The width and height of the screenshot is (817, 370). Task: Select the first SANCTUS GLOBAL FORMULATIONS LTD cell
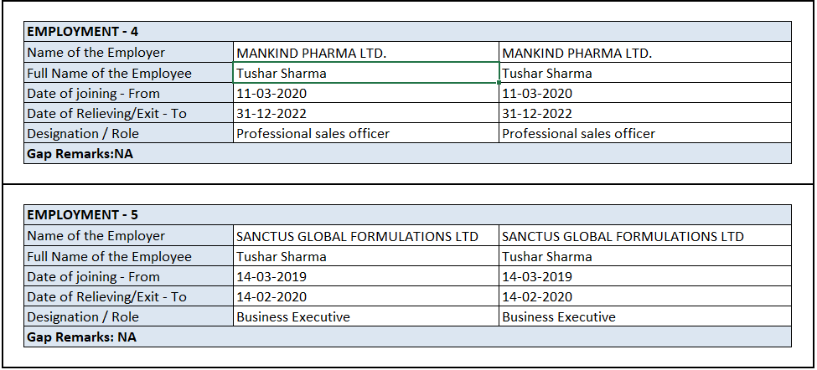point(365,236)
